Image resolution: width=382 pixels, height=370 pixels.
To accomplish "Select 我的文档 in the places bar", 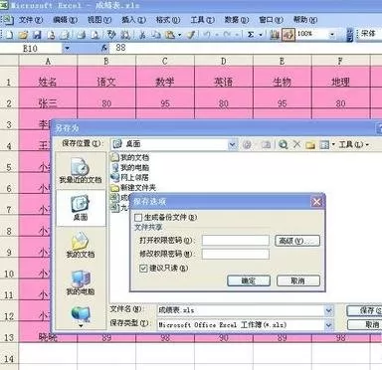I will (81, 246).
